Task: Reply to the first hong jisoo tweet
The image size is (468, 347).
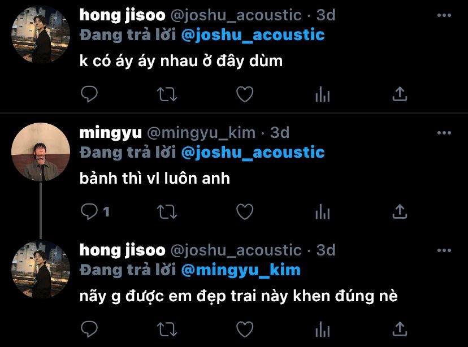Action: coord(89,94)
